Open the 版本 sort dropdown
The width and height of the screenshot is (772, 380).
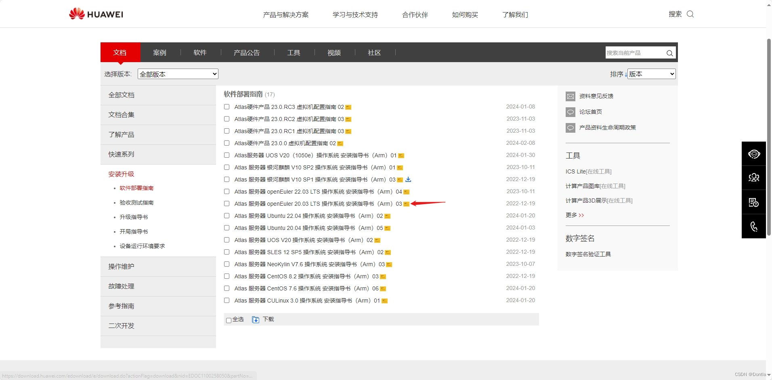click(652, 74)
